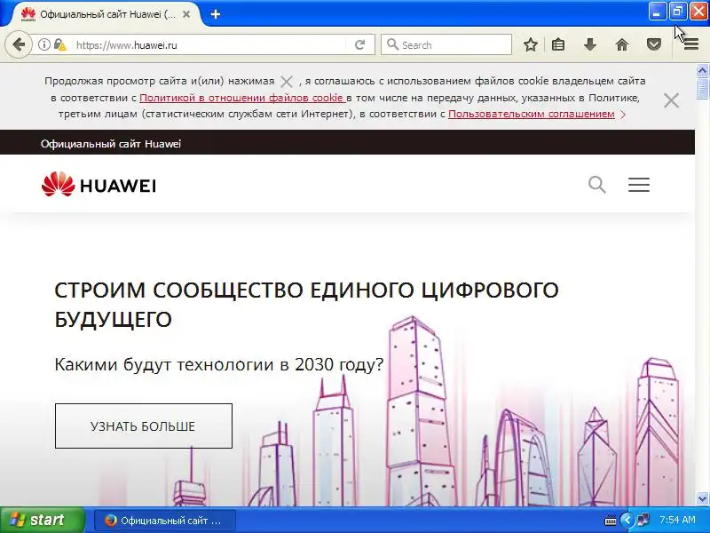This screenshot has height=533, width=710.
Task: Click the network connection tray icon
Action: pos(643,520)
